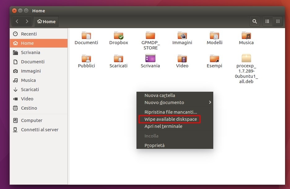Maximize the Home window
Image resolution: width=290 pixels, height=189 pixels.
tap(26, 11)
